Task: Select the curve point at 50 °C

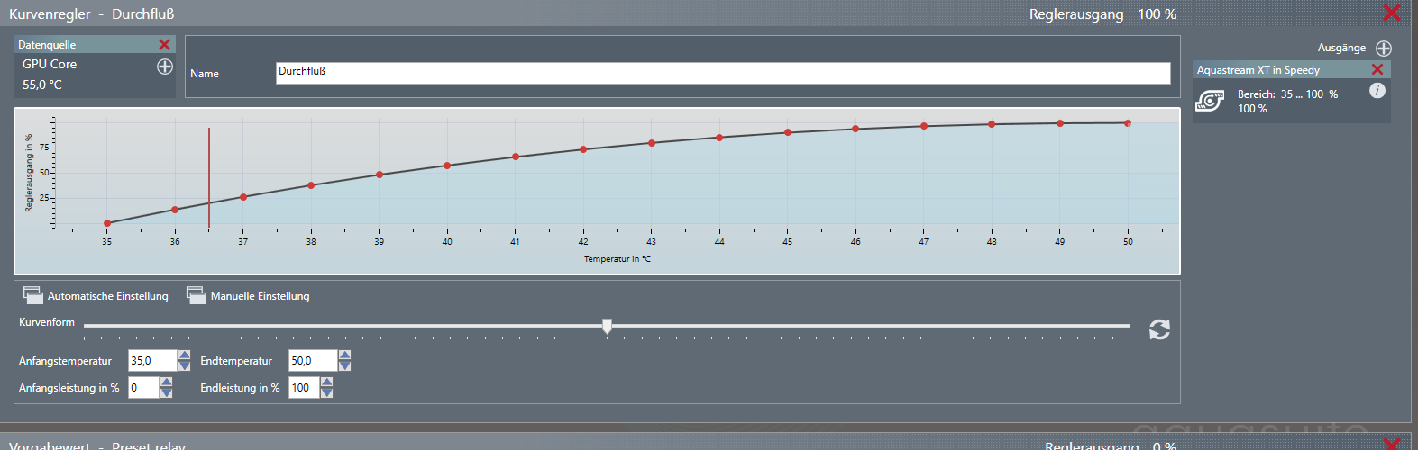Action: (1128, 123)
